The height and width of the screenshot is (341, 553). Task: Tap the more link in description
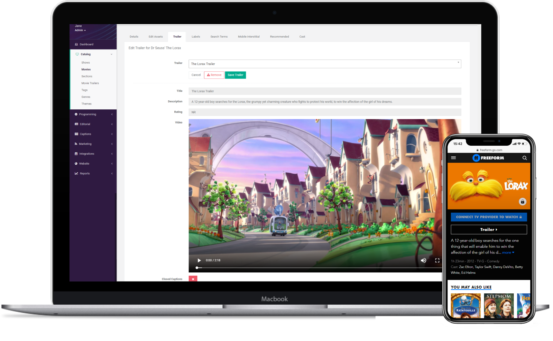508,253
